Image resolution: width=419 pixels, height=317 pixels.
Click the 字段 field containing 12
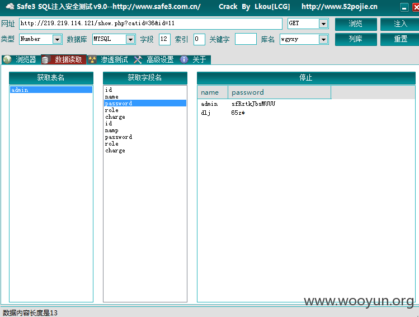[164, 39]
